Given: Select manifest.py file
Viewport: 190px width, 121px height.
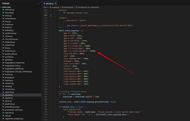Looking at the screenshot, I should pyautogui.click(x=9, y=83).
